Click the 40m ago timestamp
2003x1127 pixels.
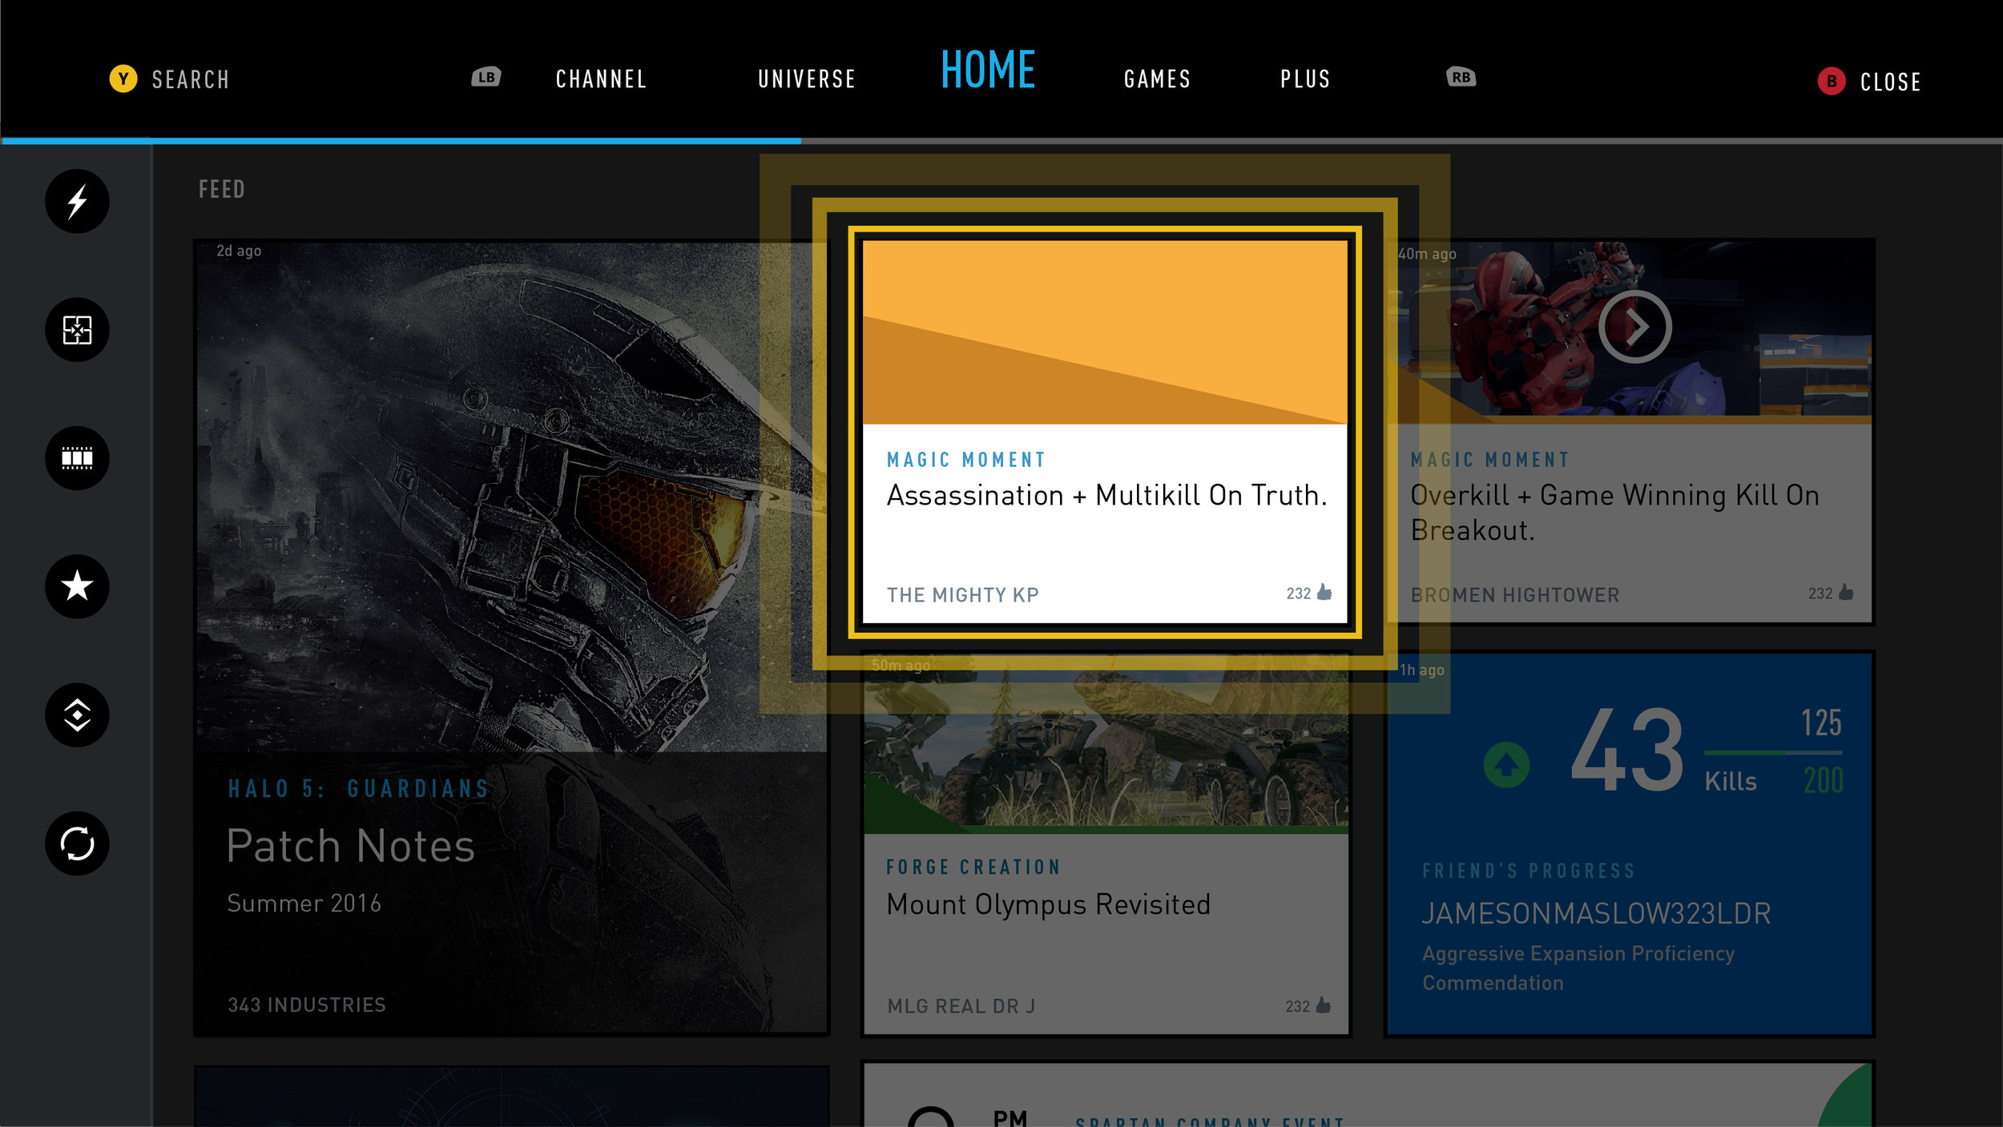coord(1427,254)
